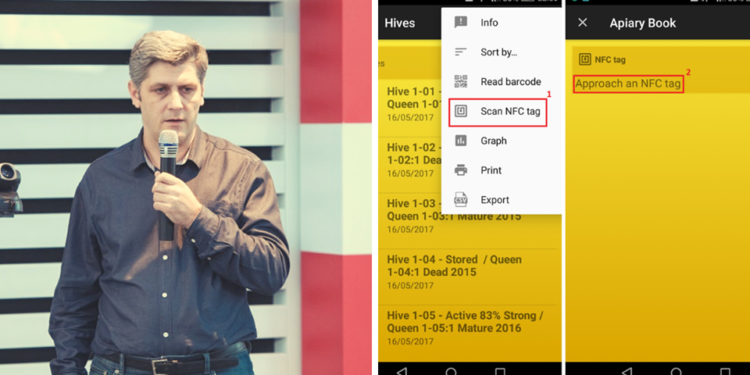
Task: Tap the Sort by lines icon
Action: click(x=461, y=52)
